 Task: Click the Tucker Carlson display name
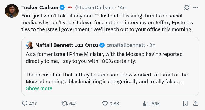click(40, 8)
